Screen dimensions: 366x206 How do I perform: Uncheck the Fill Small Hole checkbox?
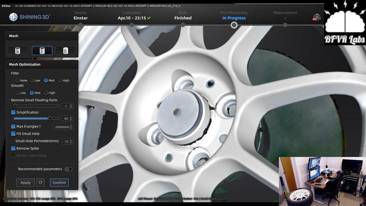point(13,134)
